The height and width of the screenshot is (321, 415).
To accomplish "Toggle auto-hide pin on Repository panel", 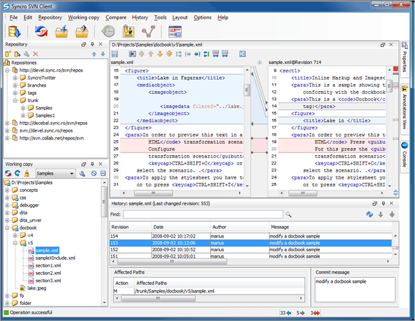I will point(93,44).
